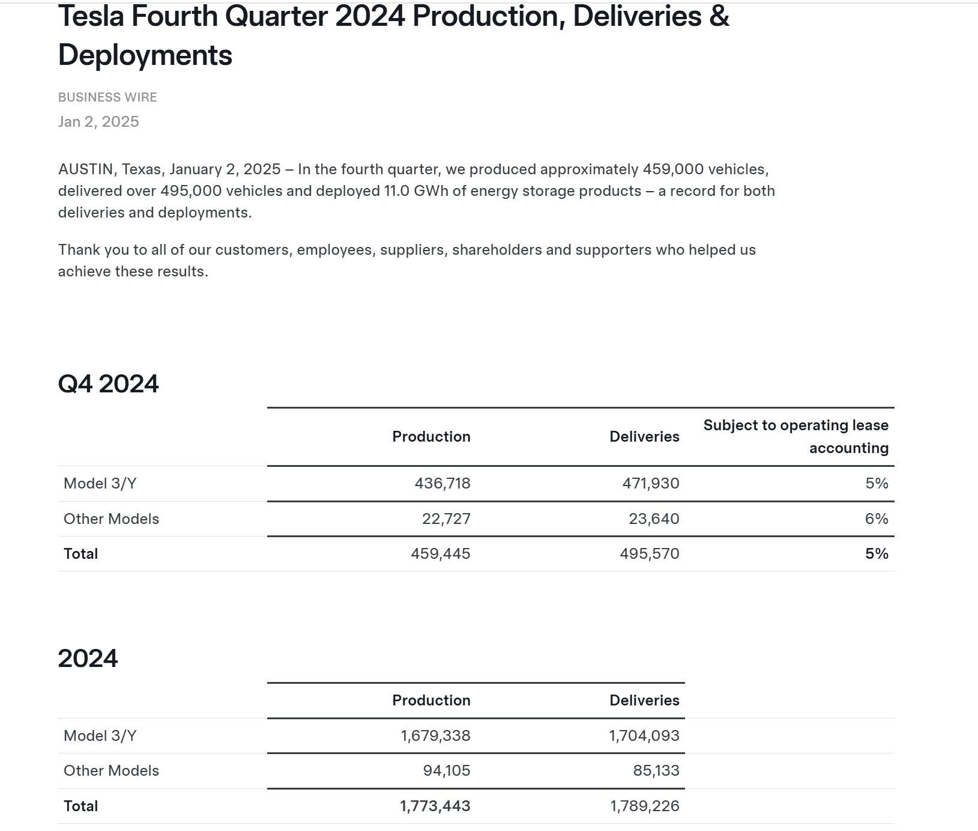Click the bold "5%" cell in the Total row
The height and width of the screenshot is (831, 978).
(877, 554)
